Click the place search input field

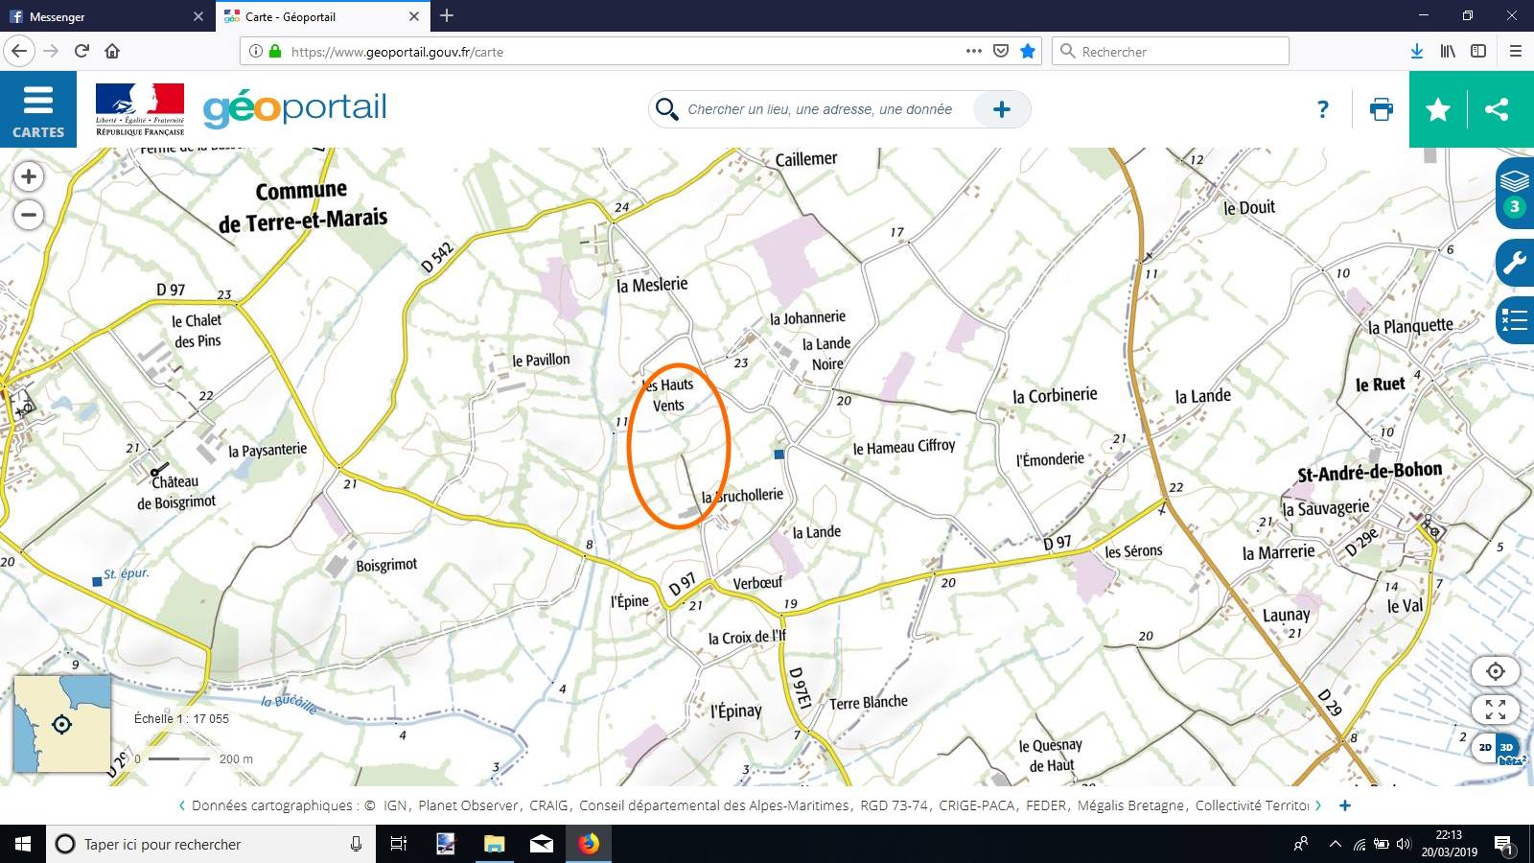(820, 109)
